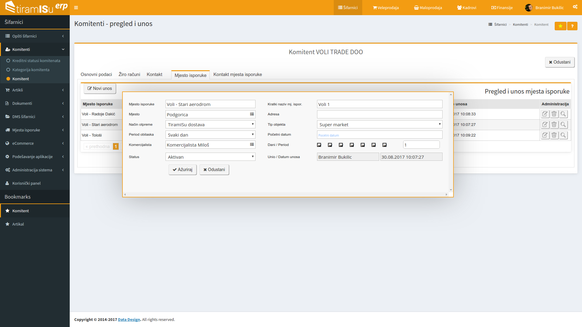Open the Finansije top menu

pos(502,8)
